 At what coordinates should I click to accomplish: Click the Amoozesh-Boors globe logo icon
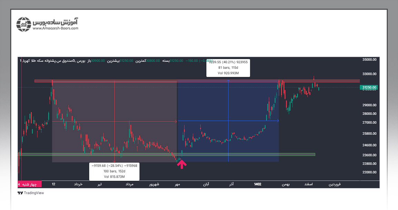24,24
